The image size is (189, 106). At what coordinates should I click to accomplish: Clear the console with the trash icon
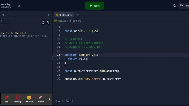[x=48, y=23]
